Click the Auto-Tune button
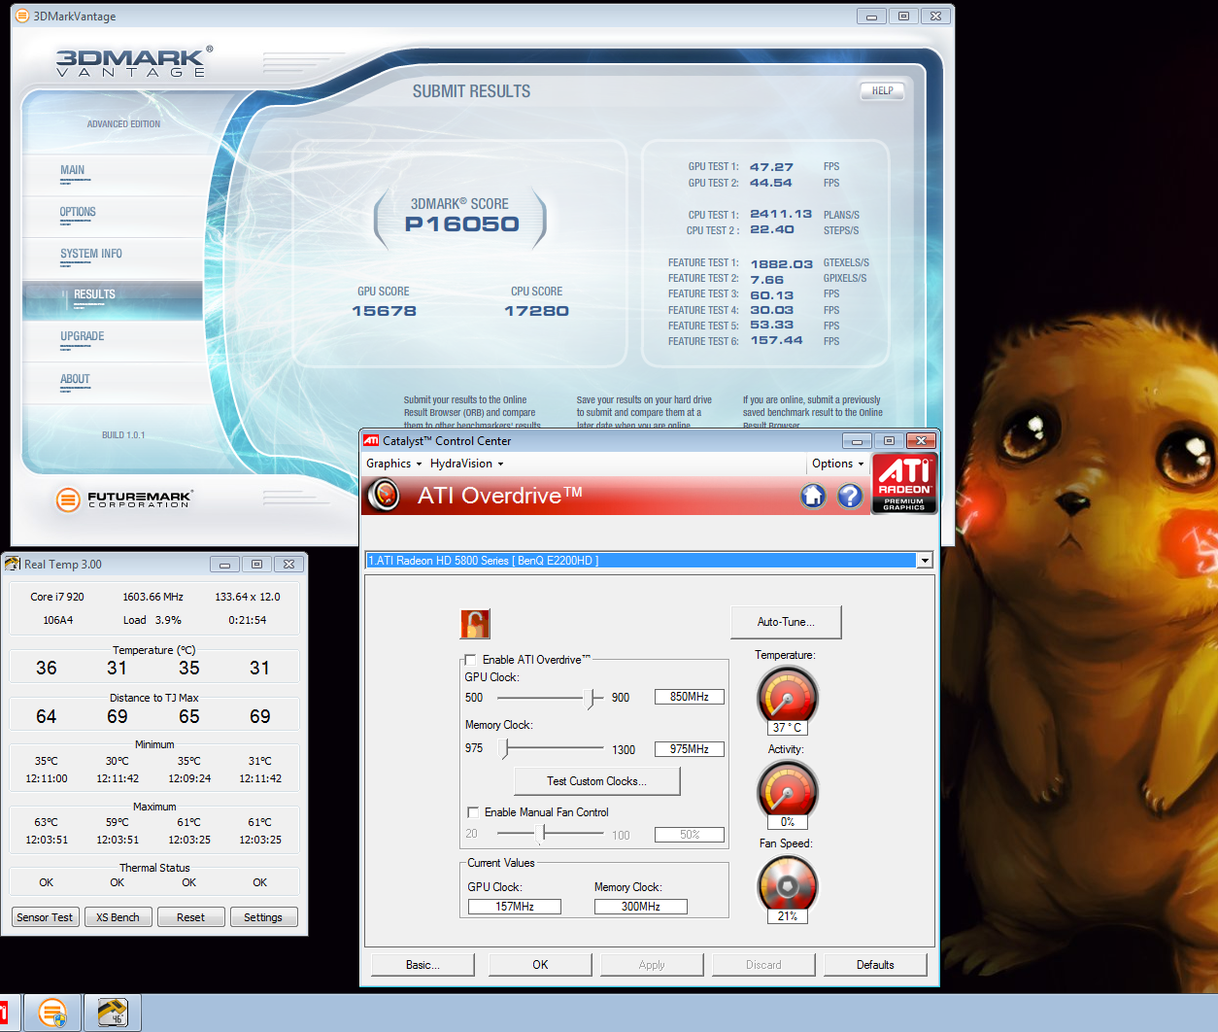This screenshot has width=1218, height=1032. 786,622
